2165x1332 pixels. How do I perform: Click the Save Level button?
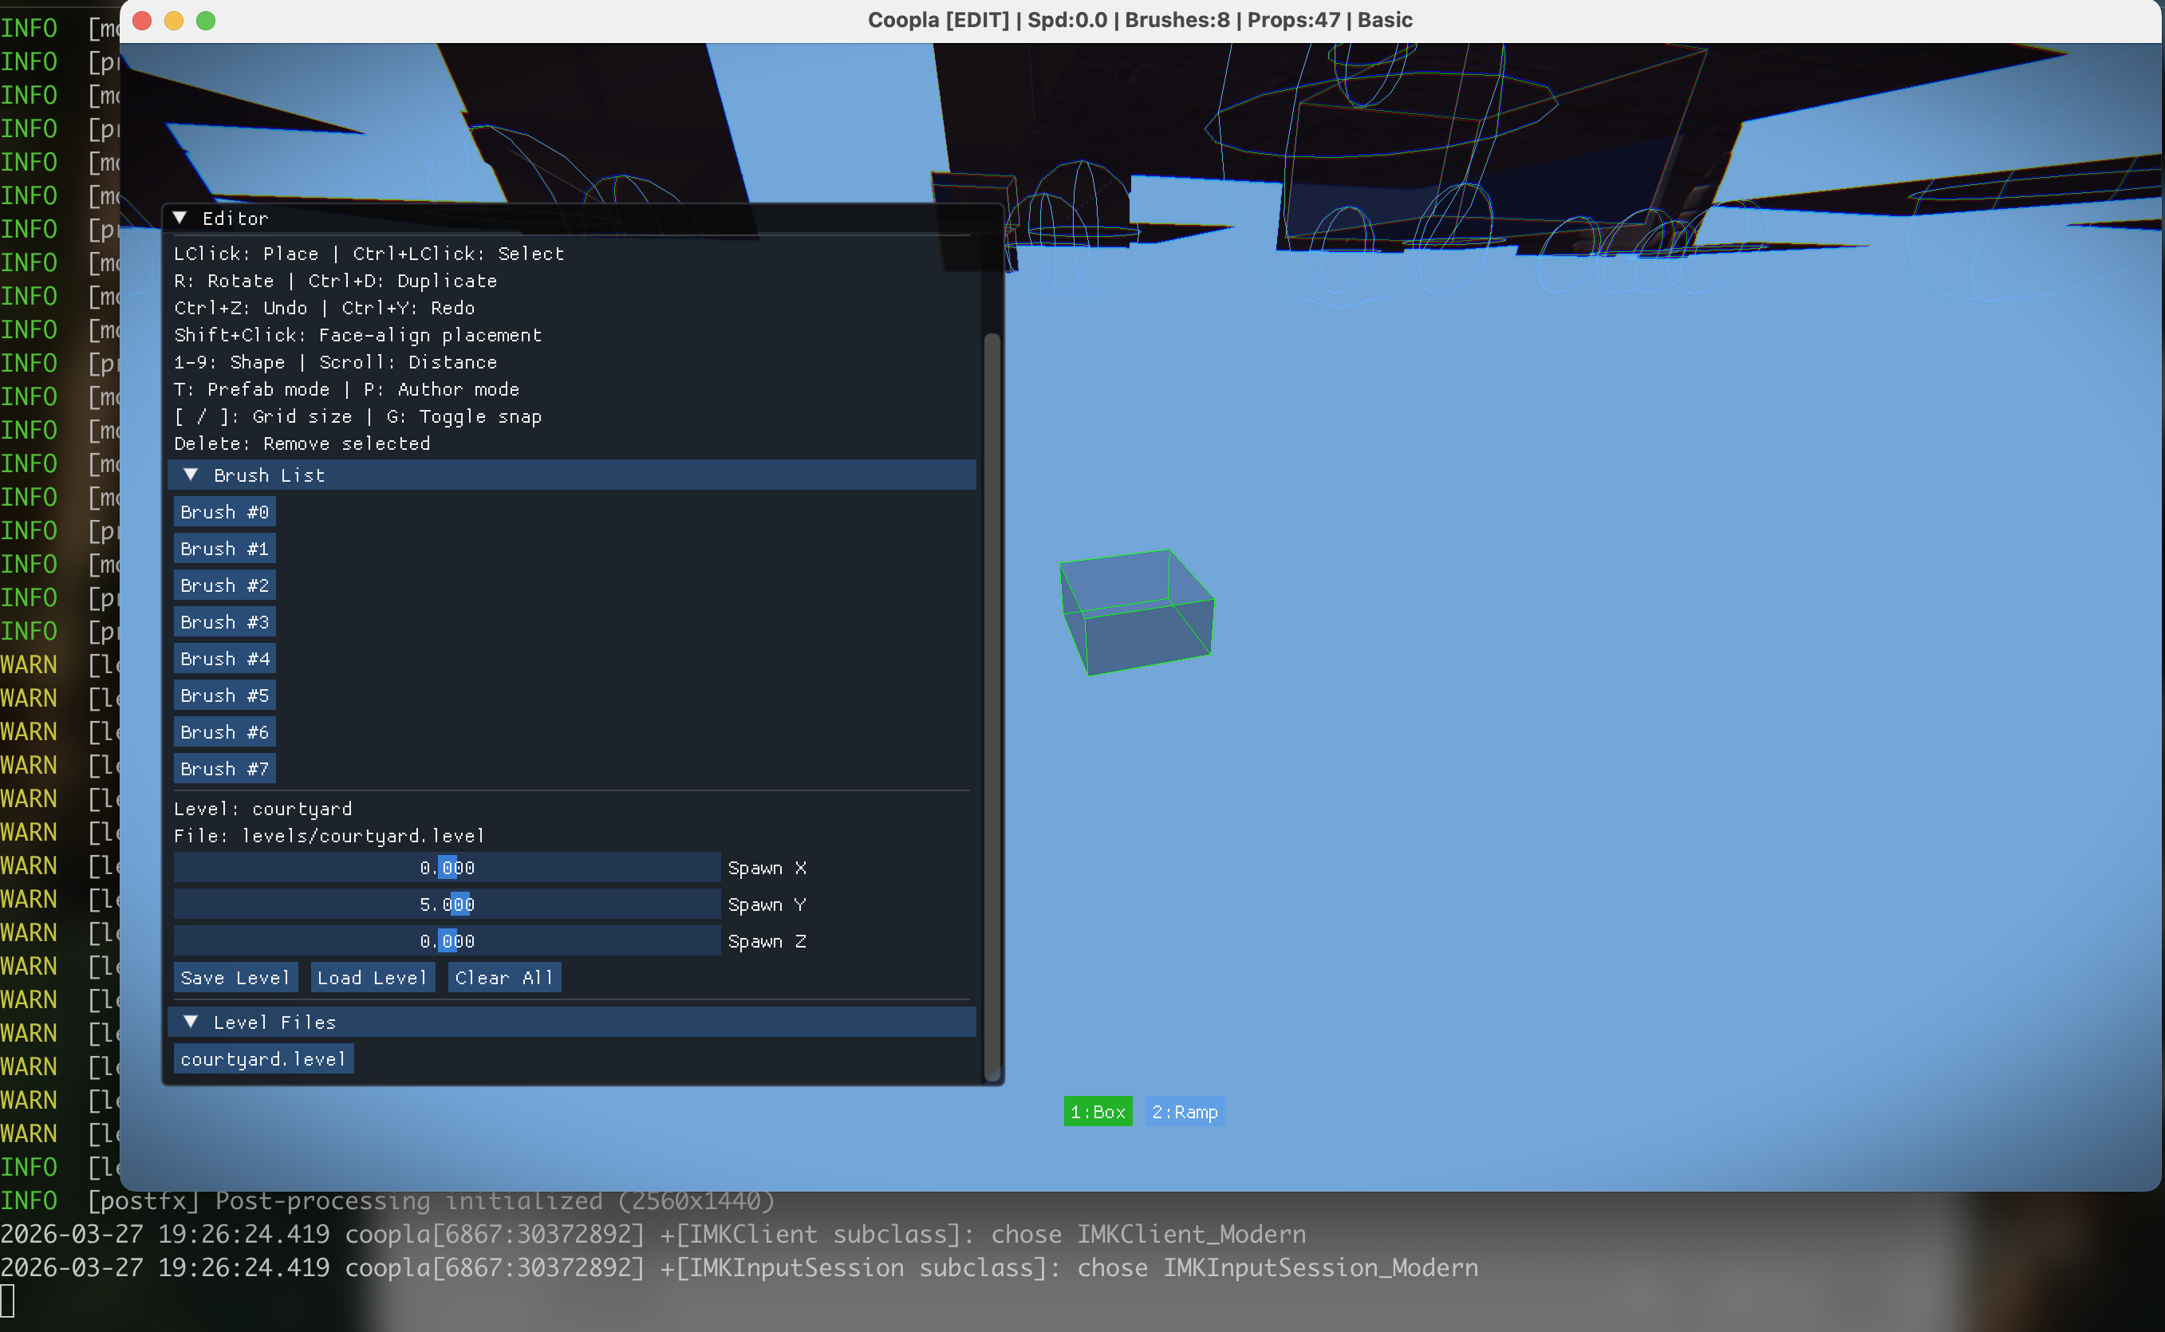click(235, 977)
